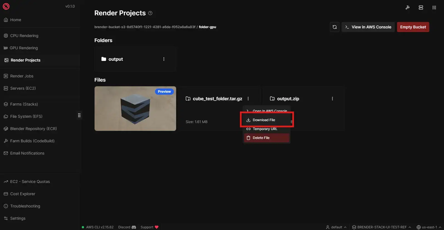Screen dimensions: 444x230
Task: Click the trash icon in context menu
Action: click(248, 138)
